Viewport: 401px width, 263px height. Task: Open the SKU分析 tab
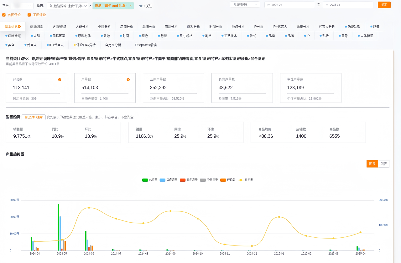[193, 27]
